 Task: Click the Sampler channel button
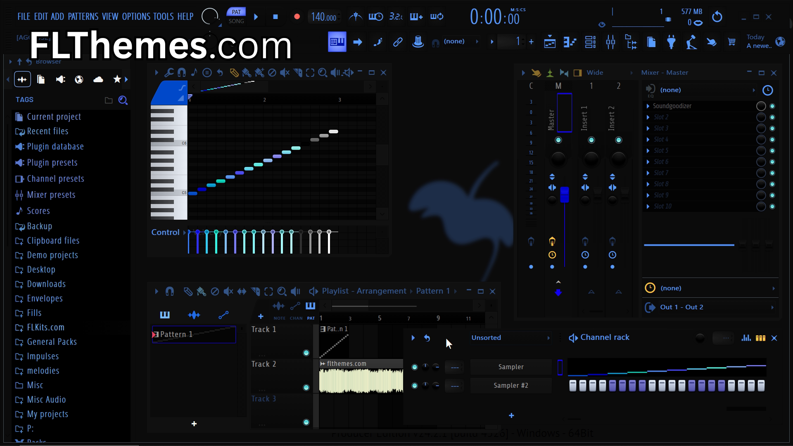[x=511, y=367]
